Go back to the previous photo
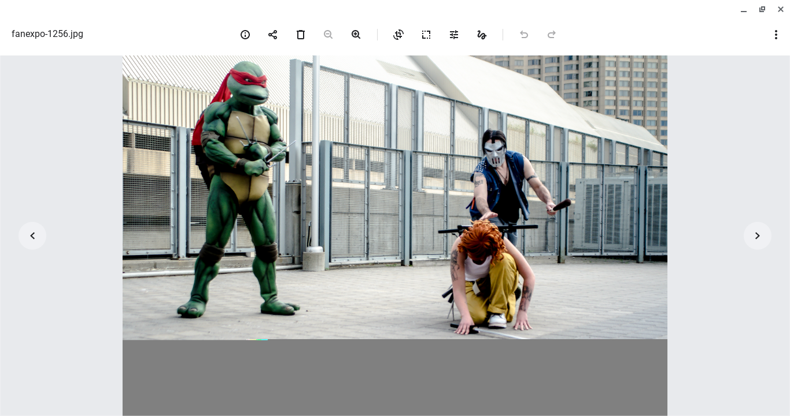790x416 pixels. point(32,236)
